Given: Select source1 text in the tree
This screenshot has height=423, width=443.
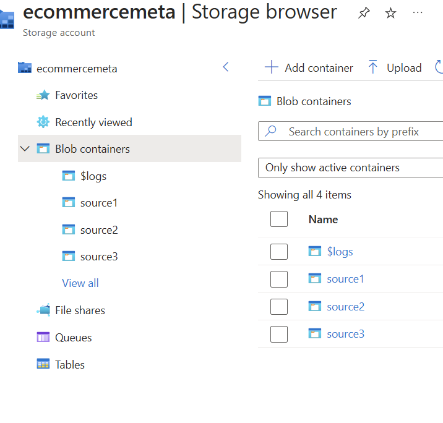Looking at the screenshot, I should click(98, 203).
